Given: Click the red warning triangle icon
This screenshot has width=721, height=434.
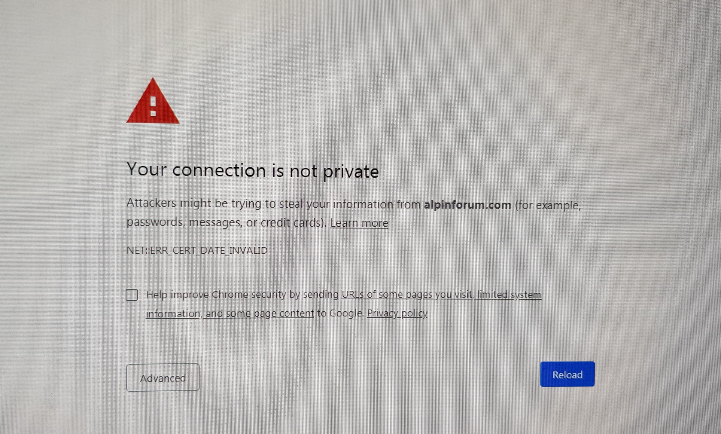Looking at the screenshot, I should (x=153, y=101).
